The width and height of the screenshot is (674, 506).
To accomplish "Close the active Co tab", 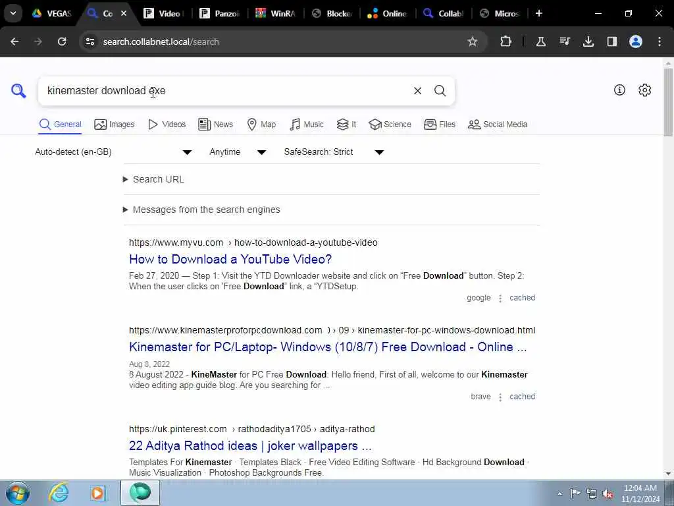I will tap(124, 13).
